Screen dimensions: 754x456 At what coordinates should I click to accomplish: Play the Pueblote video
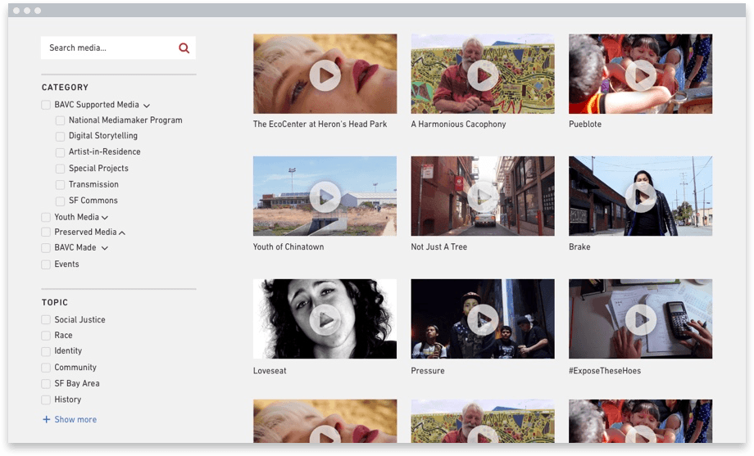click(x=641, y=75)
